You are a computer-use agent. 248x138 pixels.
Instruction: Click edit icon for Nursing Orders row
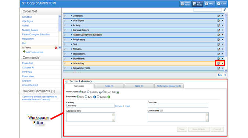(219, 30)
